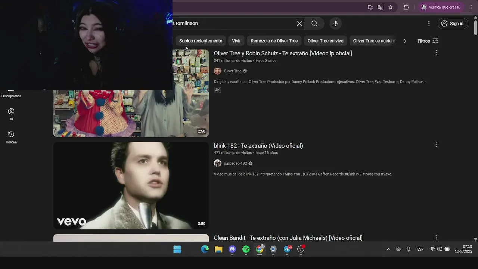Open the Chrome three-dot browser menu
478x269 pixels.
(x=471, y=7)
